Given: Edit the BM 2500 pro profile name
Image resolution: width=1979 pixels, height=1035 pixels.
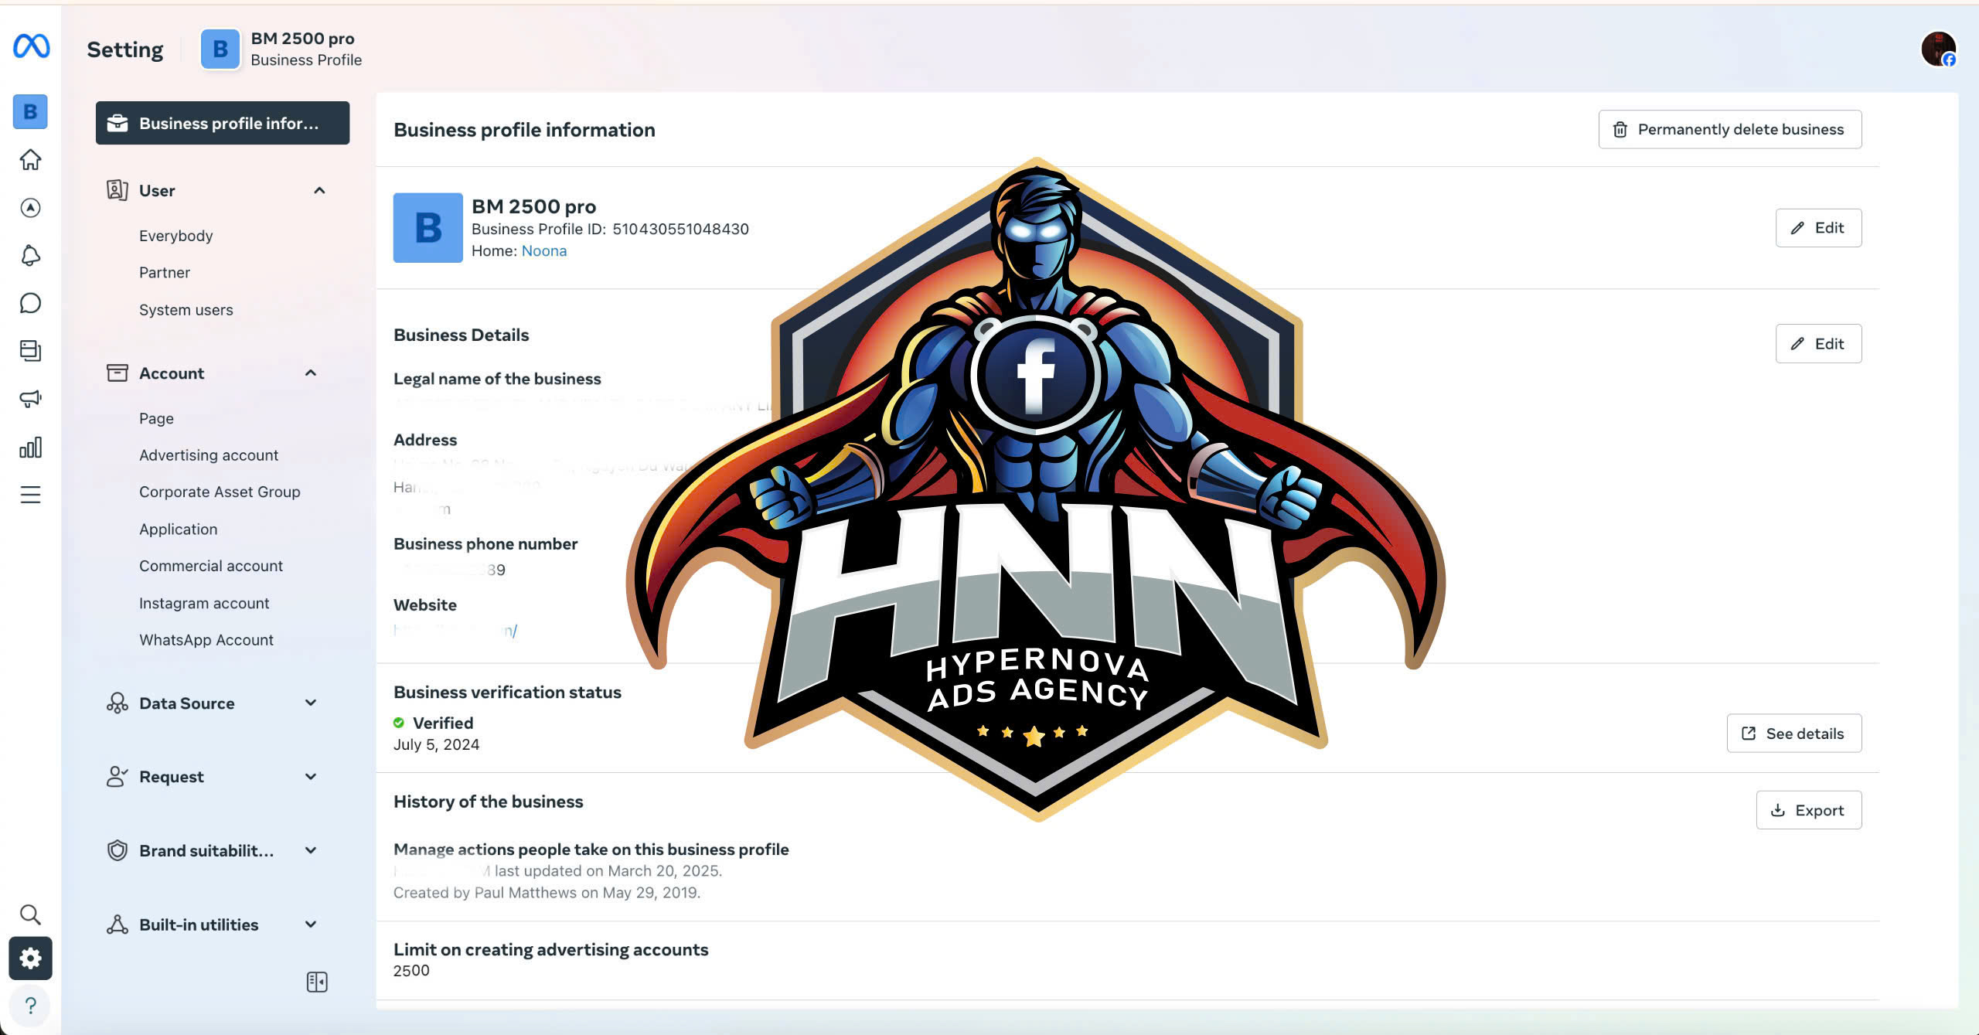Looking at the screenshot, I should [1818, 228].
